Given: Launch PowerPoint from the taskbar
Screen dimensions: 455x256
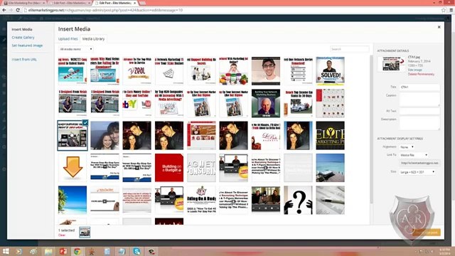Looking at the screenshot, I should 63,251.
